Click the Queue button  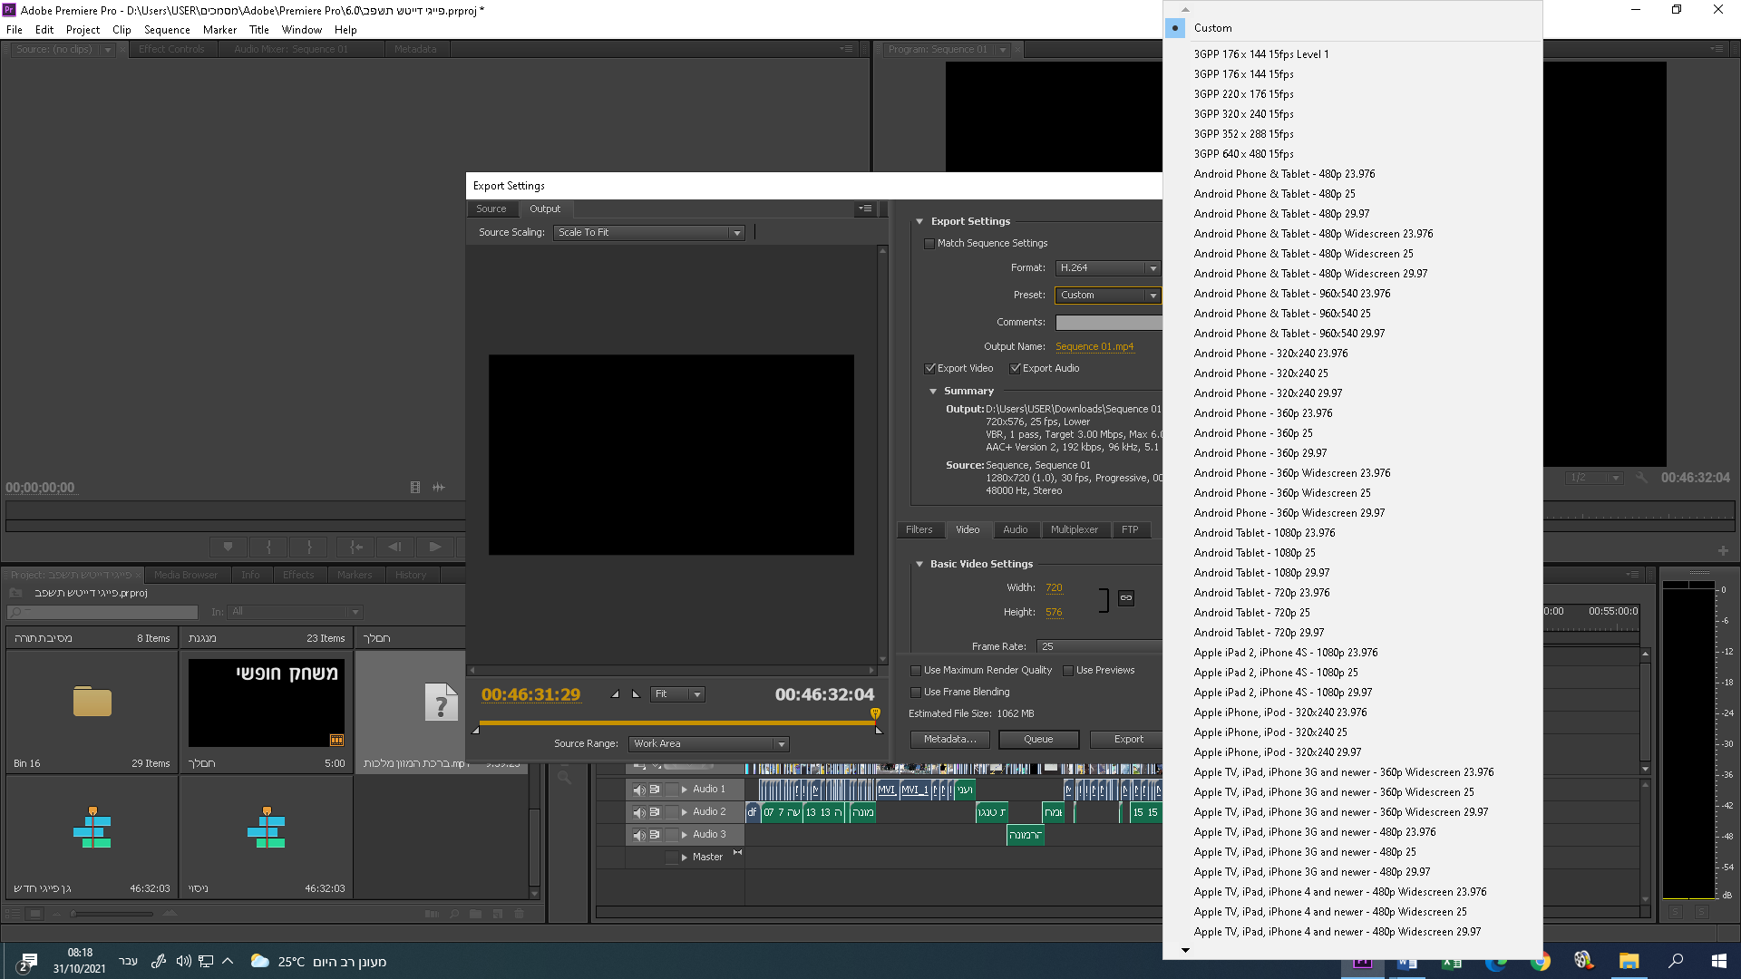point(1038,740)
